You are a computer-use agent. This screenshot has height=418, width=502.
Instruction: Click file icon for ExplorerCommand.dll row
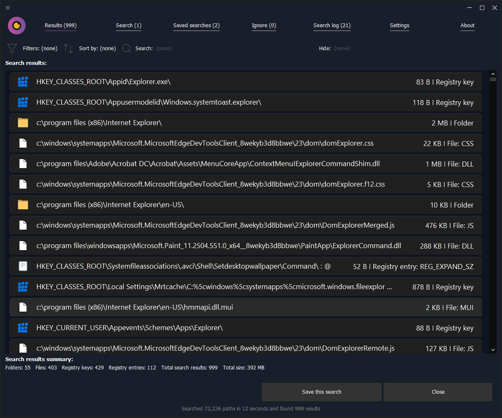click(23, 246)
